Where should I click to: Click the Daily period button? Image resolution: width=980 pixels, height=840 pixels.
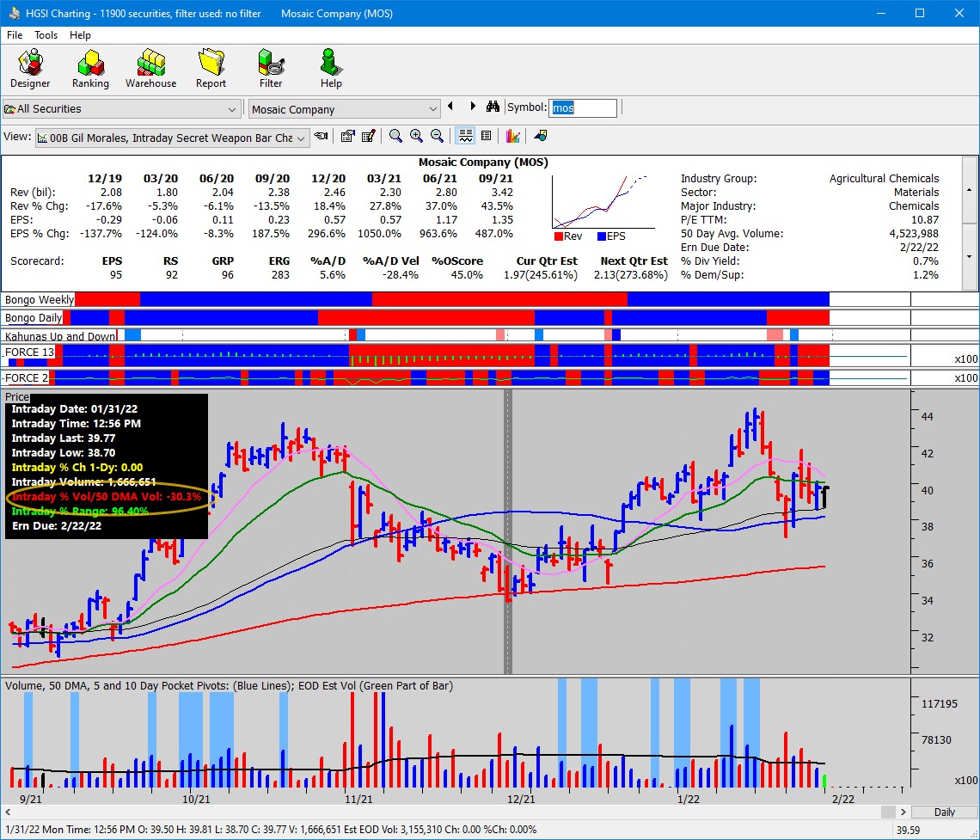(x=945, y=812)
